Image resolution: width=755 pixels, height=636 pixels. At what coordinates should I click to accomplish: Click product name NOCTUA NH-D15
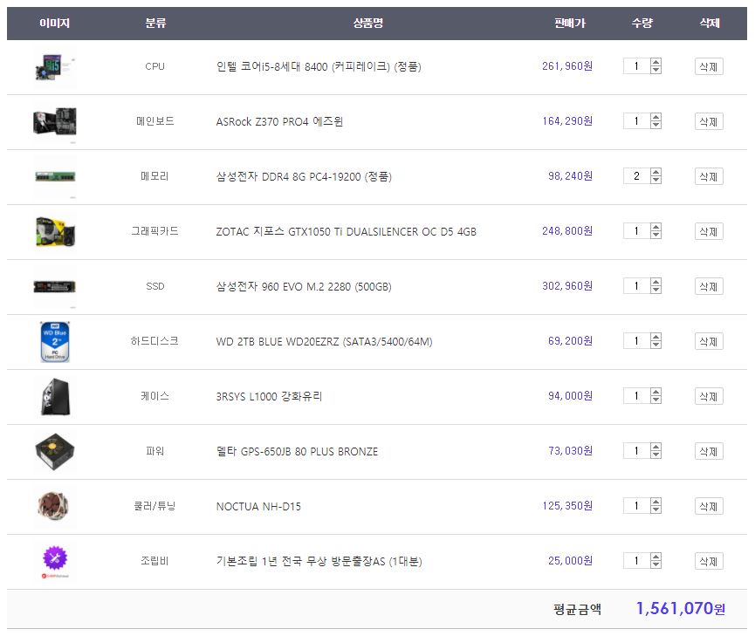tap(258, 506)
